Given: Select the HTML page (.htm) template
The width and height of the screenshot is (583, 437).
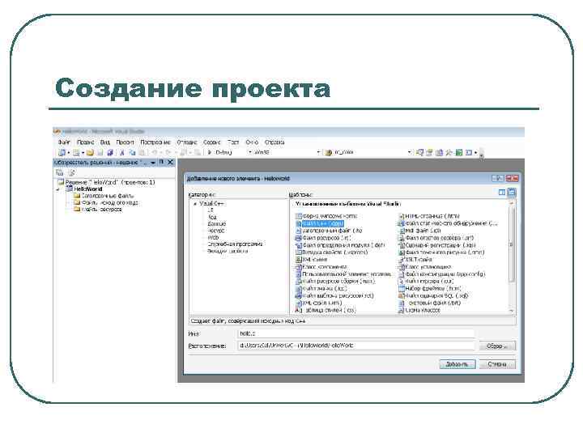Looking at the screenshot, I should pyautogui.click(x=429, y=216).
